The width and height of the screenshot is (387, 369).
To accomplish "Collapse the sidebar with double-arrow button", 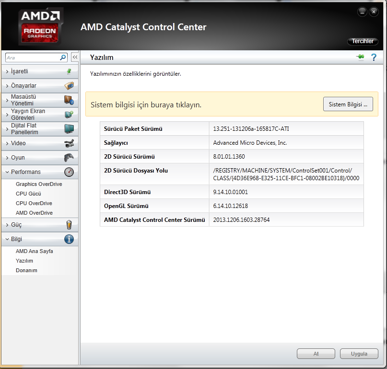I will click(75, 57).
